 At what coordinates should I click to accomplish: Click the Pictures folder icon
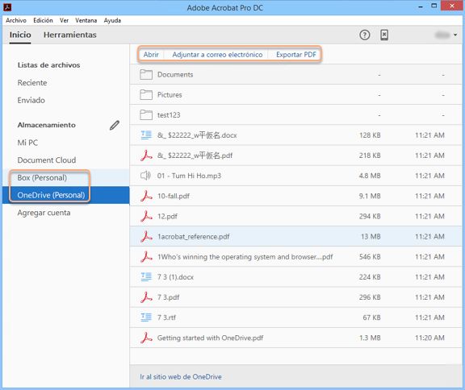pyautogui.click(x=146, y=95)
